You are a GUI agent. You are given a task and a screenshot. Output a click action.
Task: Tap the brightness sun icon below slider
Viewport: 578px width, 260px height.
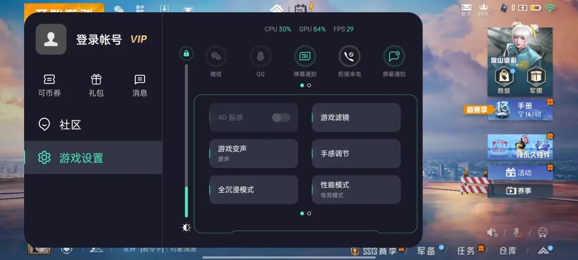(186, 227)
